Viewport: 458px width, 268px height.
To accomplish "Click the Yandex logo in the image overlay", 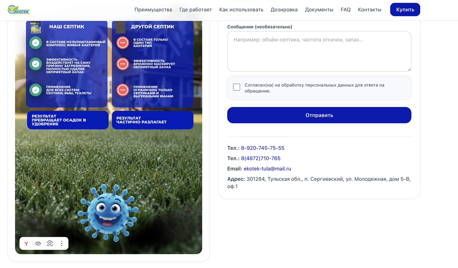I will click(x=26, y=244).
